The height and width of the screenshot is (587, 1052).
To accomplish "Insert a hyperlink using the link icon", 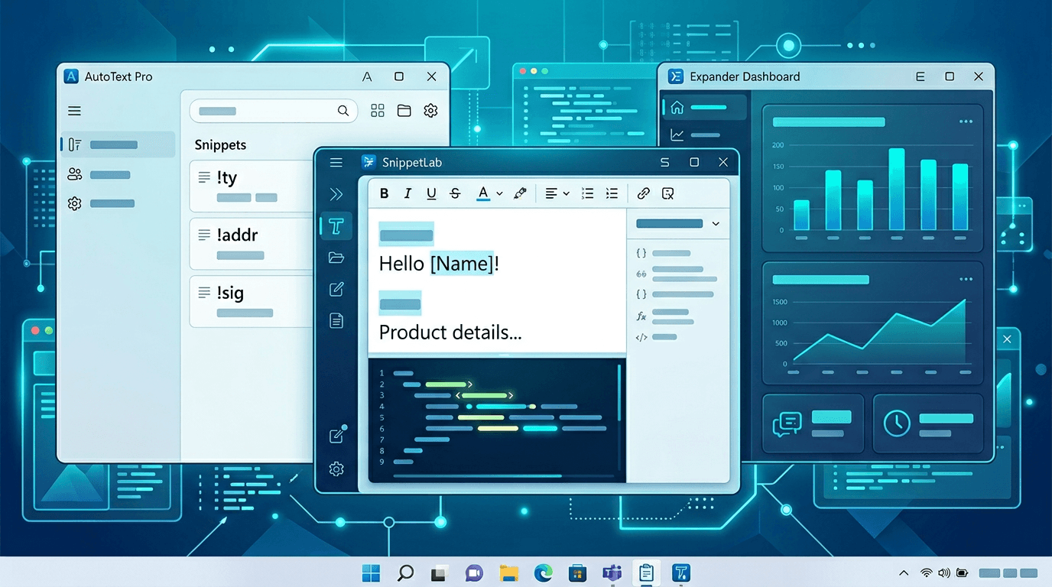I will tap(643, 193).
